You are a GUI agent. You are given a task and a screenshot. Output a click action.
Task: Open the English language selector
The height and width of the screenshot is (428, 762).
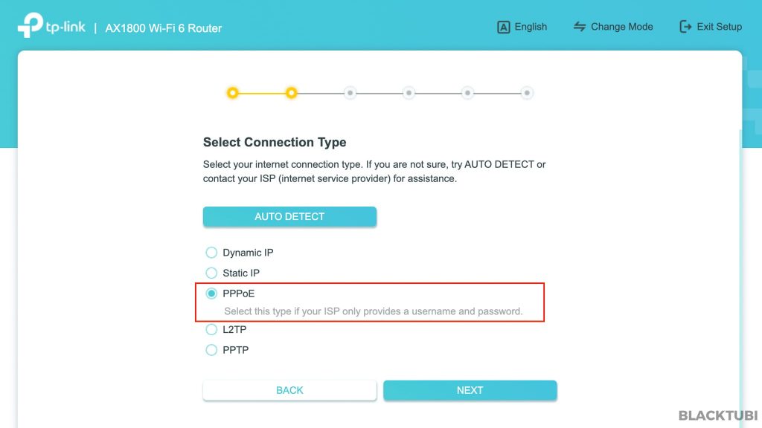(x=522, y=27)
